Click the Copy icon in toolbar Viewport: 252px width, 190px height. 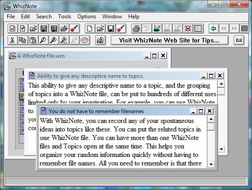pos(22,40)
